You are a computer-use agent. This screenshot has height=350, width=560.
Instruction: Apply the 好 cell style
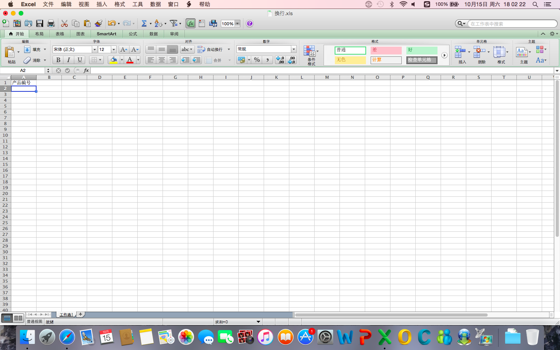[422, 50]
